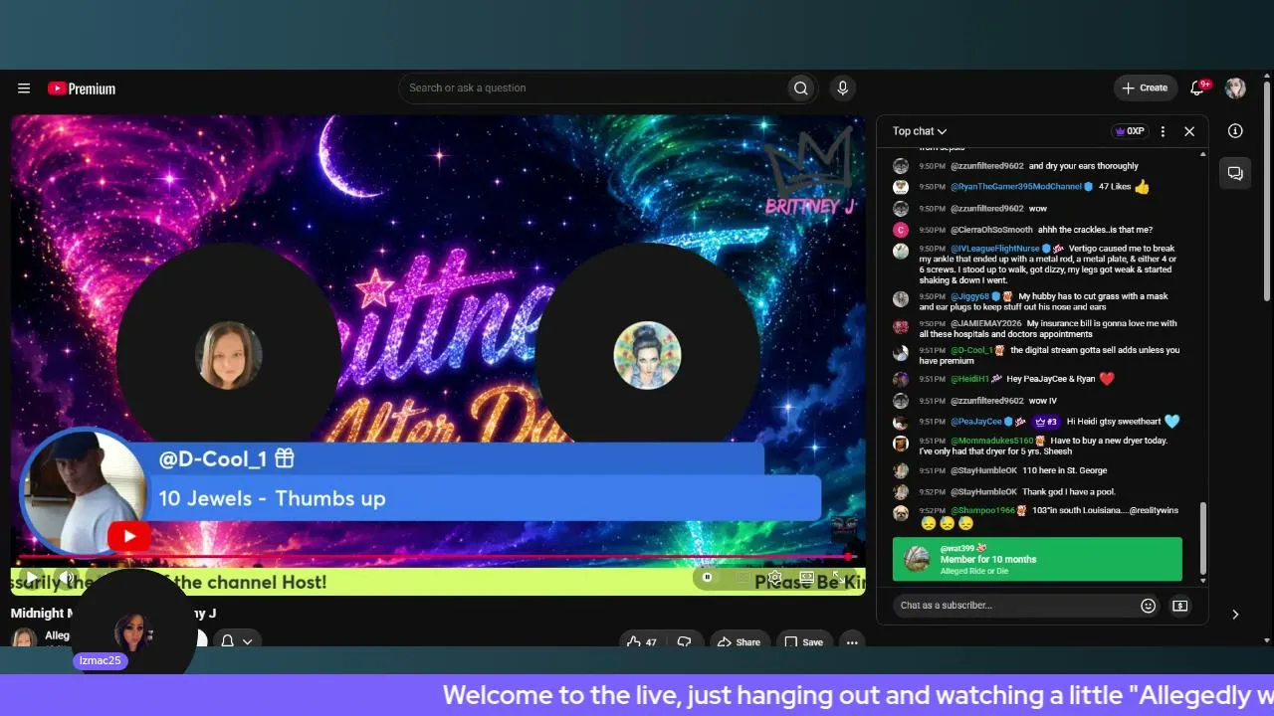Click the search magnifier button
The height and width of the screenshot is (716, 1274).
click(x=800, y=89)
